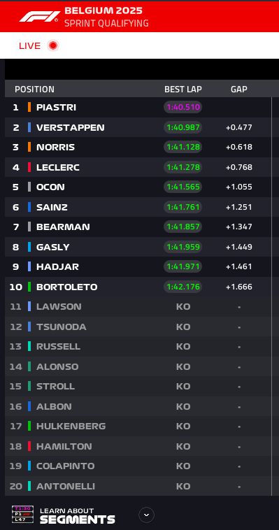Click Piastri's purple best lap time
The width and height of the screenshot is (279, 530).
(x=183, y=107)
